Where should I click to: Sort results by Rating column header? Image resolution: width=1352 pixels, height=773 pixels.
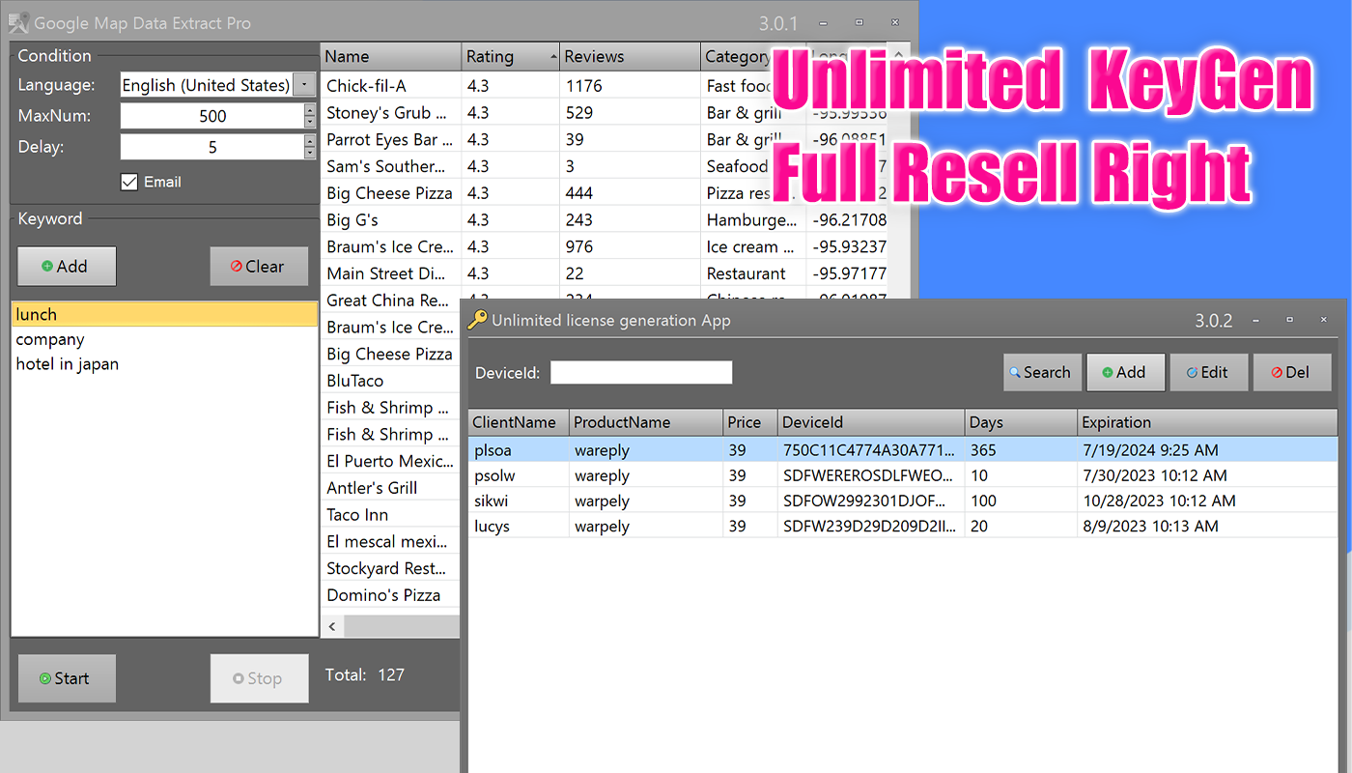point(510,56)
